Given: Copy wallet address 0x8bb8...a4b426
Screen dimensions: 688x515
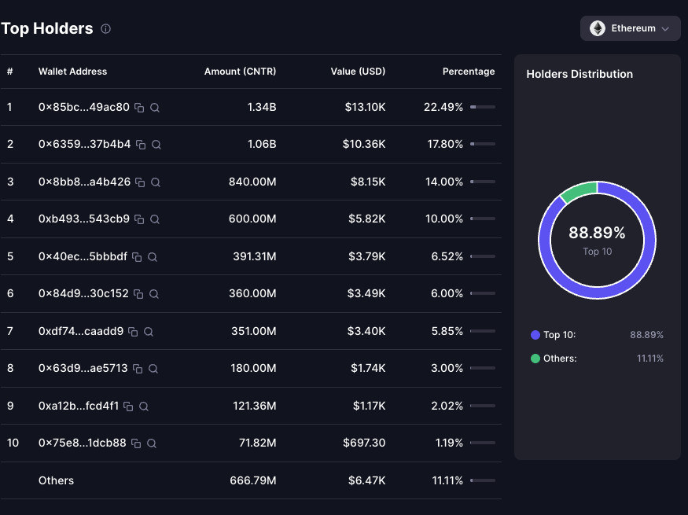Looking at the screenshot, I should [x=140, y=182].
